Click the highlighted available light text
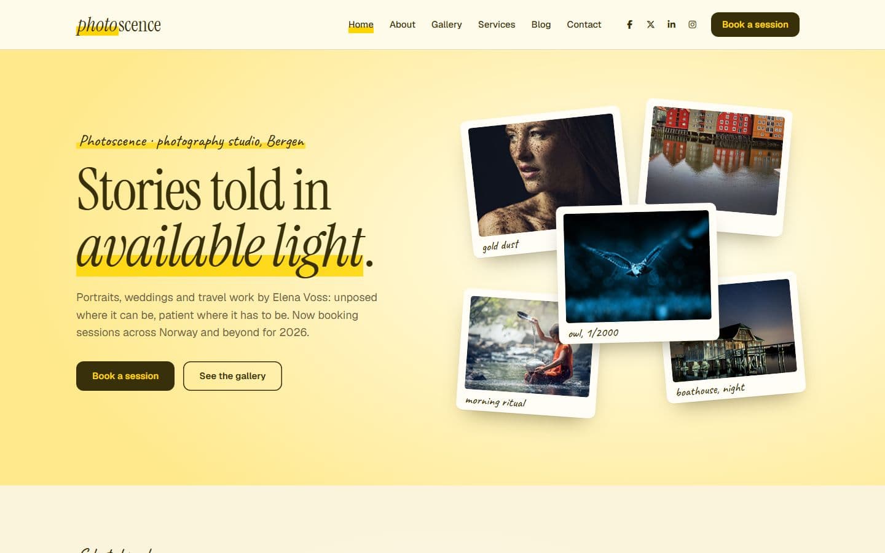Screen dimensions: 885x553 pyautogui.click(x=220, y=247)
